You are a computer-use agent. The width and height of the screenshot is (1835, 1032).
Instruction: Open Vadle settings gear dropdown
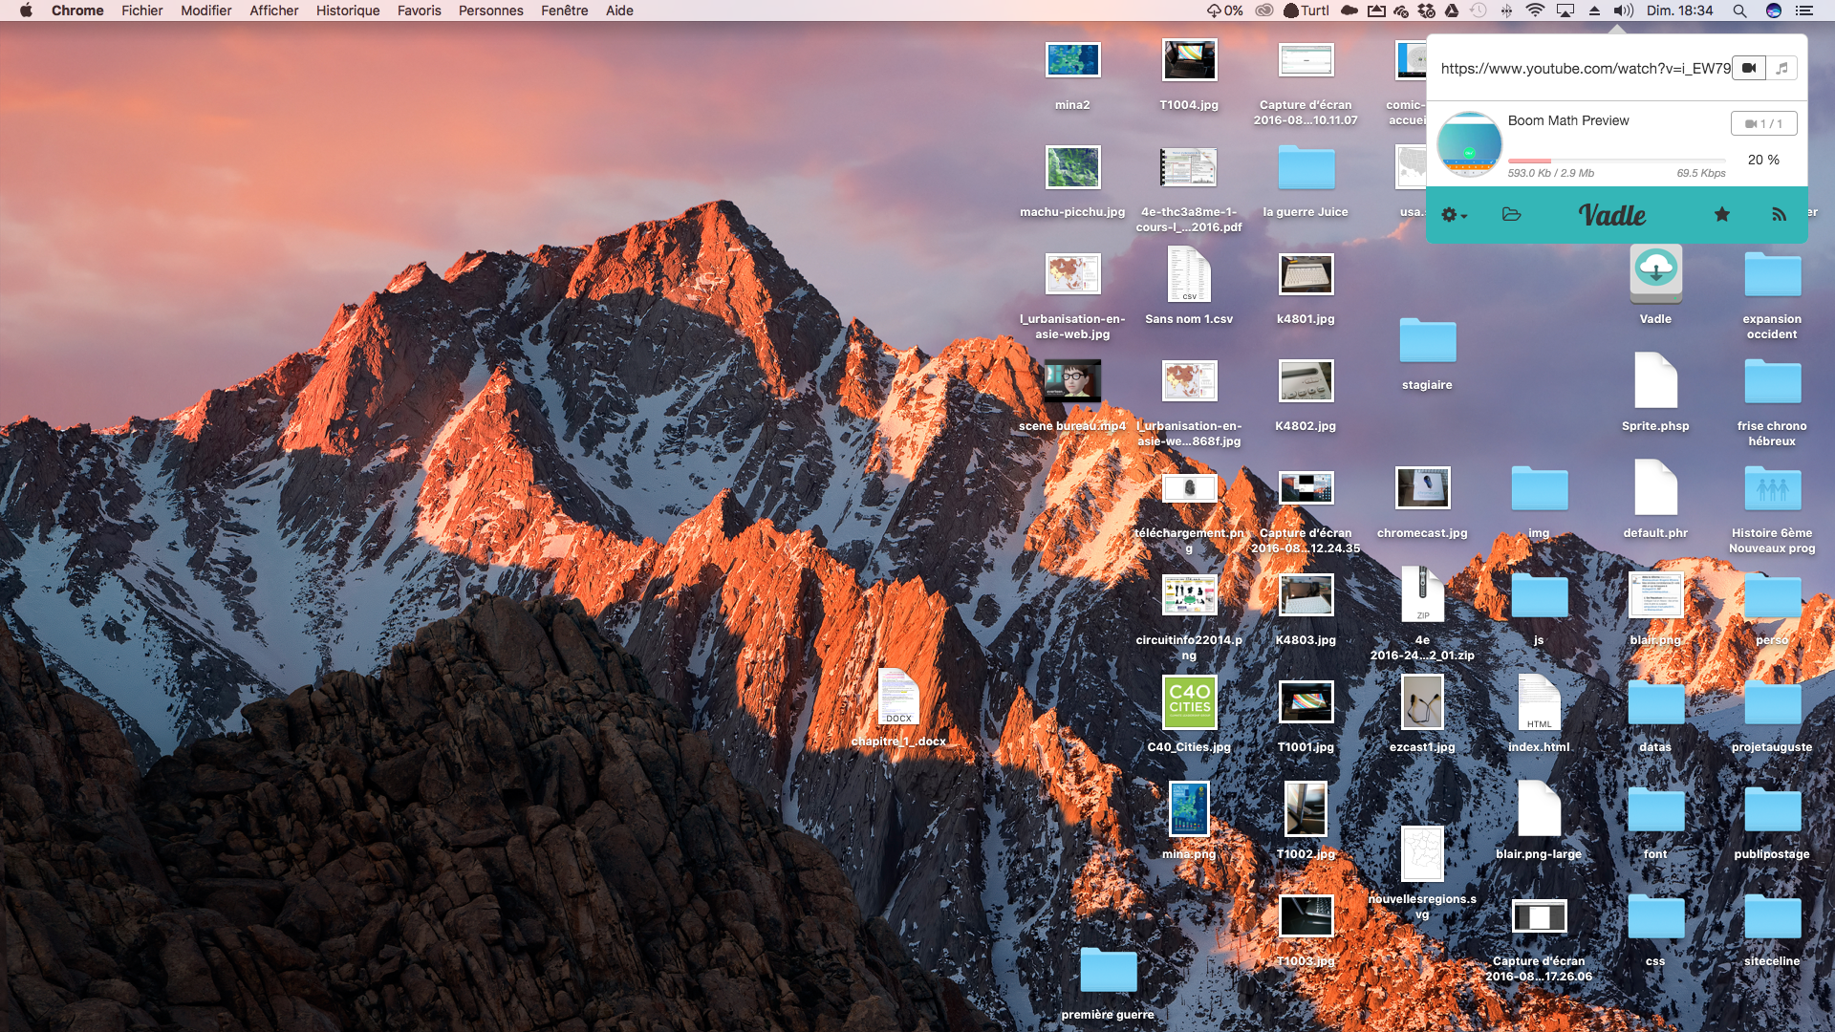point(1454,215)
